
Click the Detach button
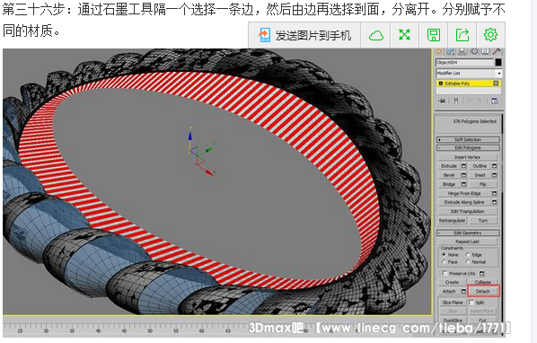483,291
